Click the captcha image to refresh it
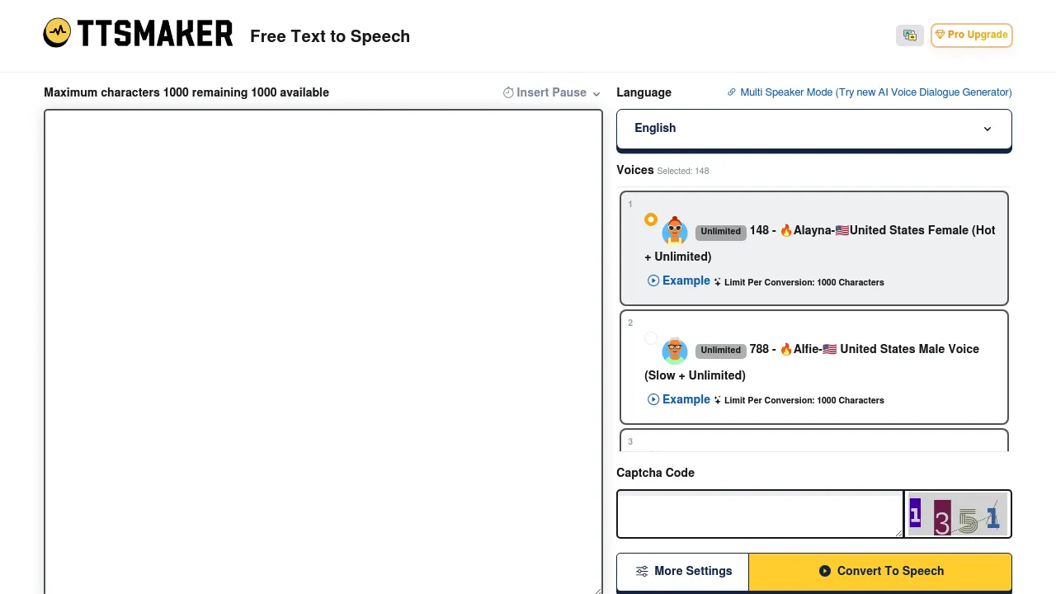 [957, 514]
